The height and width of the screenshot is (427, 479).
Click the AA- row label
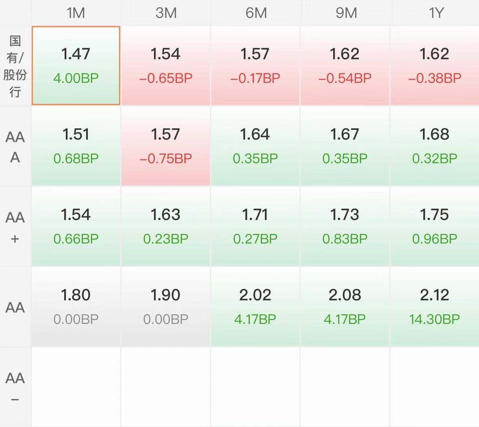pyautogui.click(x=15, y=387)
